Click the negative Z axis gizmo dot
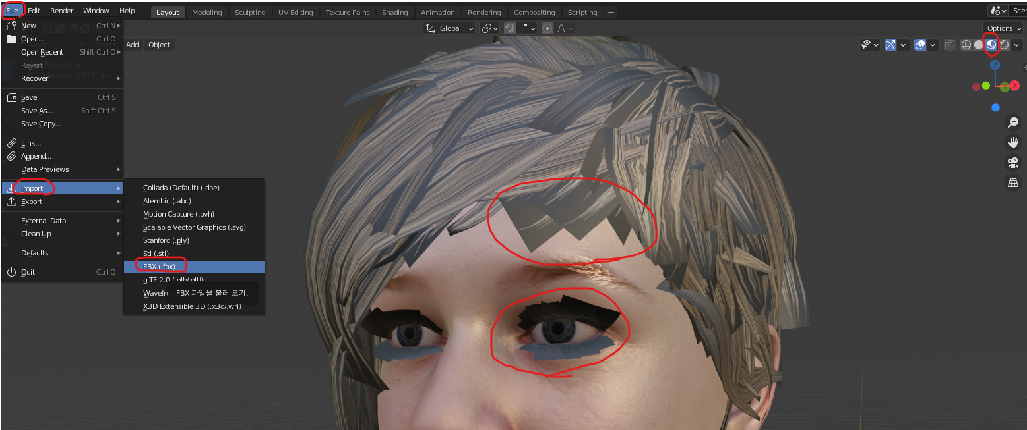 click(x=995, y=107)
